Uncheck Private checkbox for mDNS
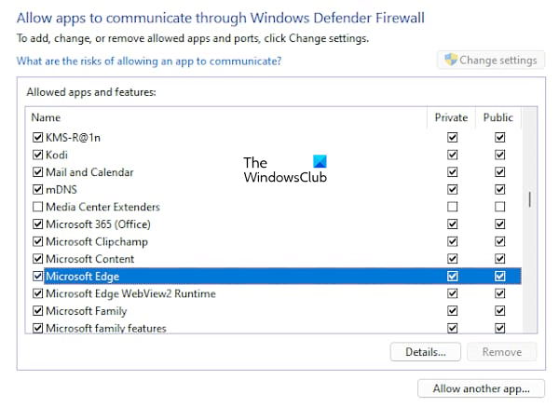This screenshot has width=559, height=407. [x=452, y=189]
